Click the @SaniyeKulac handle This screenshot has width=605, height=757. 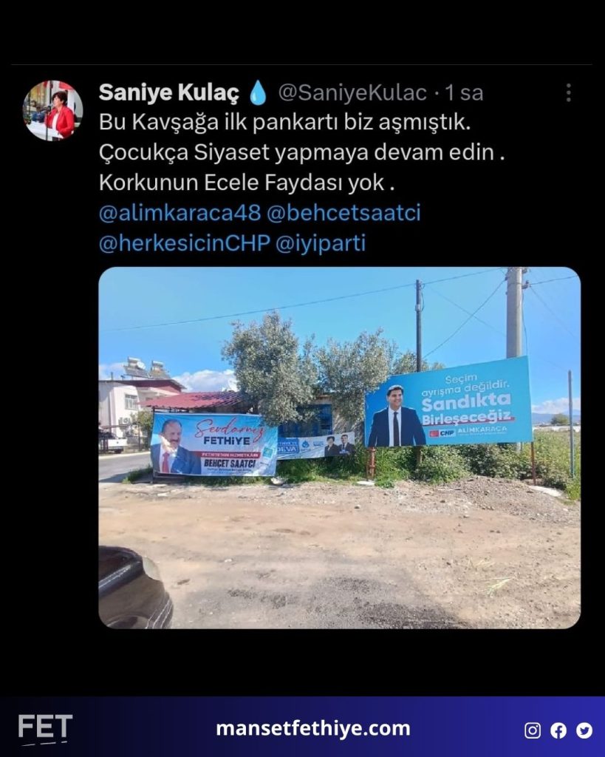pyautogui.click(x=352, y=92)
